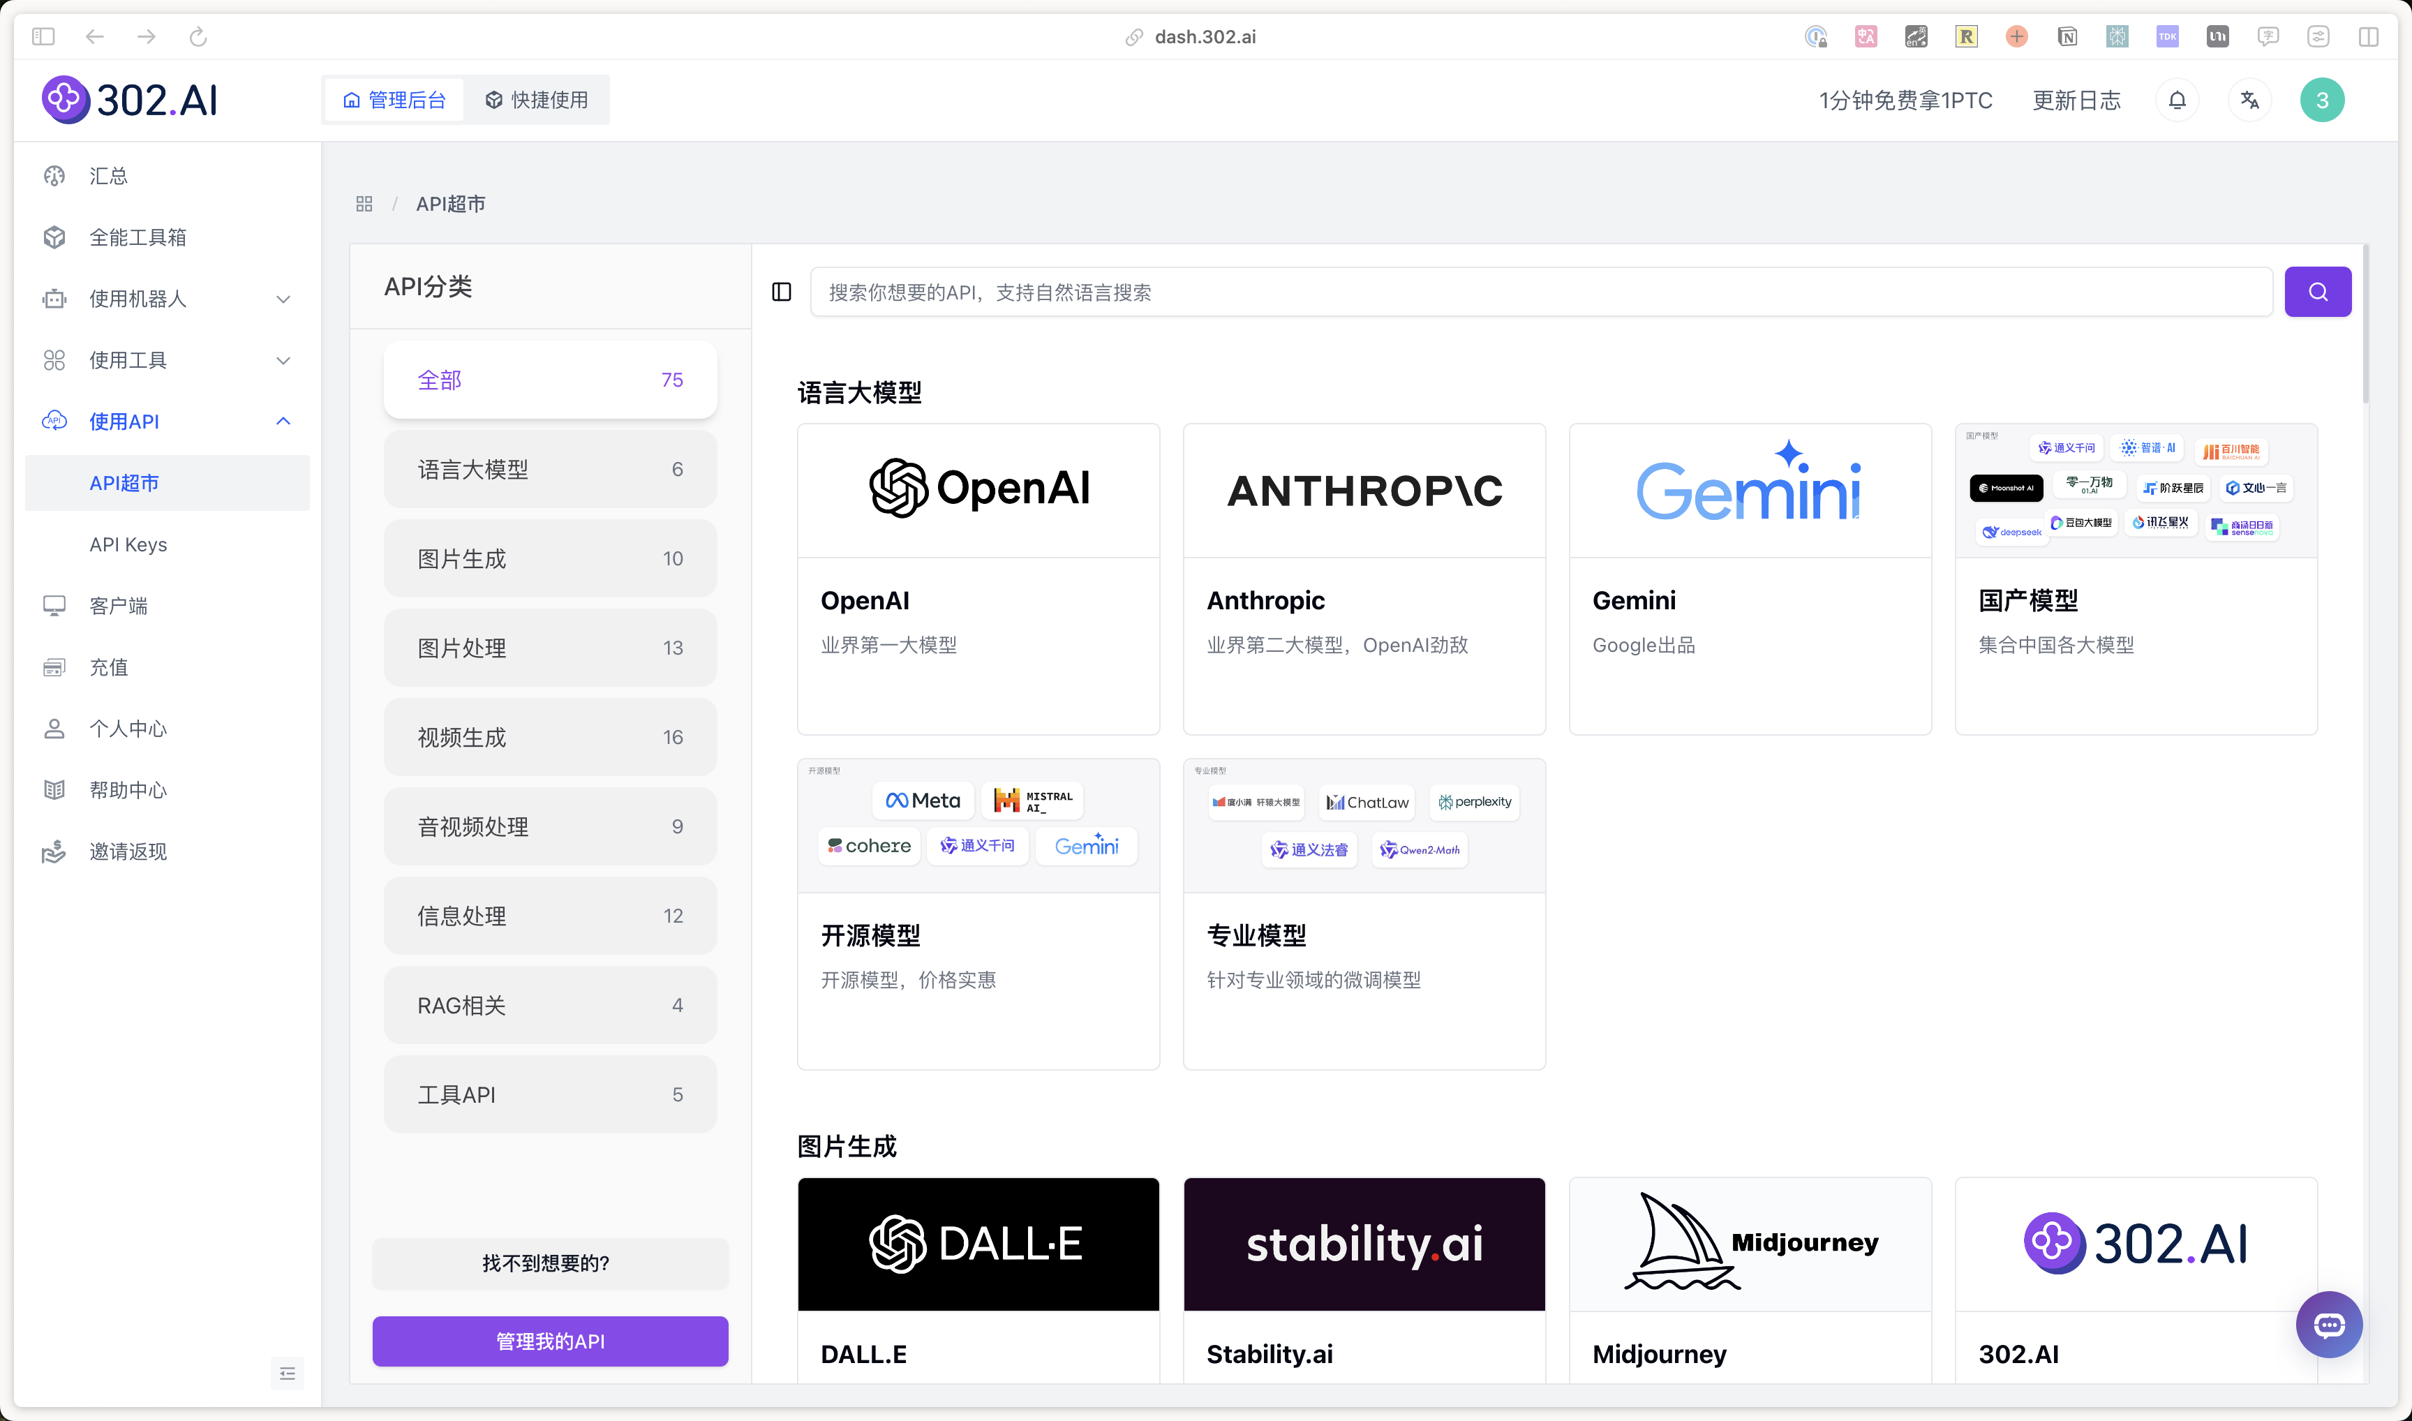Open the green user avatar menu

[x=2322, y=101]
